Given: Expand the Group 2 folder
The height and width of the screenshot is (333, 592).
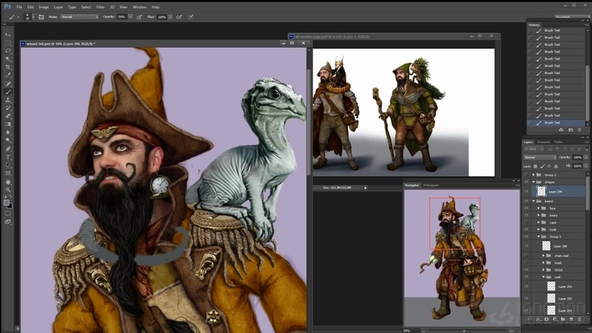Looking at the screenshot, I should [534, 175].
